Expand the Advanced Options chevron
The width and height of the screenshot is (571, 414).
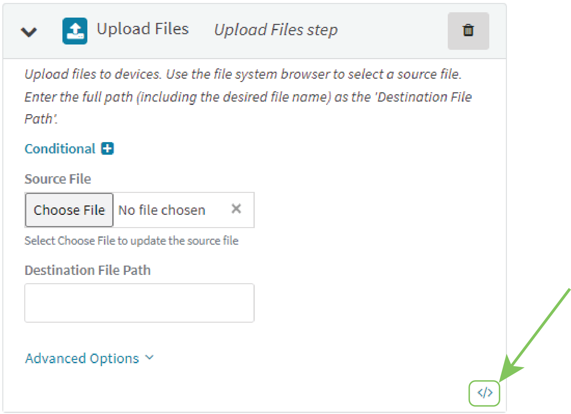(150, 358)
